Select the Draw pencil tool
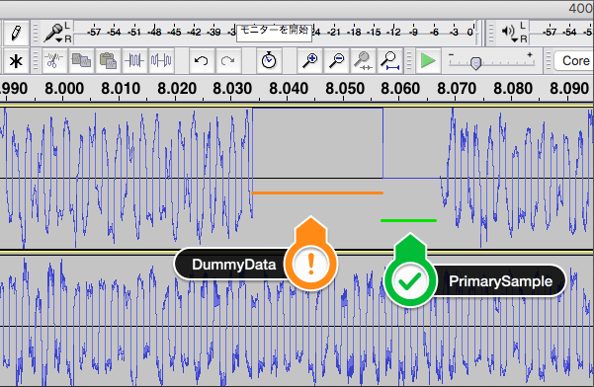This screenshot has width=594, height=387. pos(15,33)
